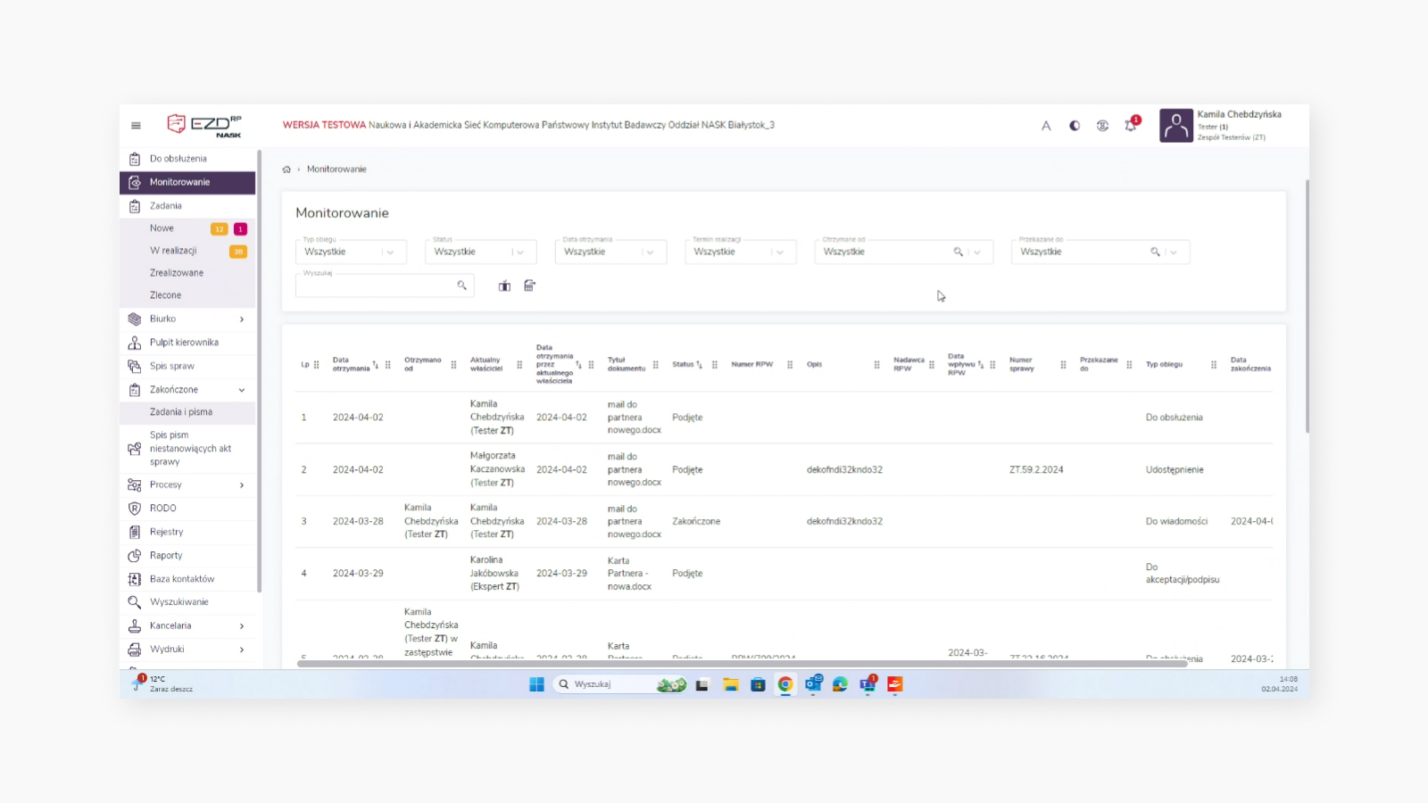Open the Status filter dropdown
Screen dimensions: 1428x803
click(x=480, y=252)
